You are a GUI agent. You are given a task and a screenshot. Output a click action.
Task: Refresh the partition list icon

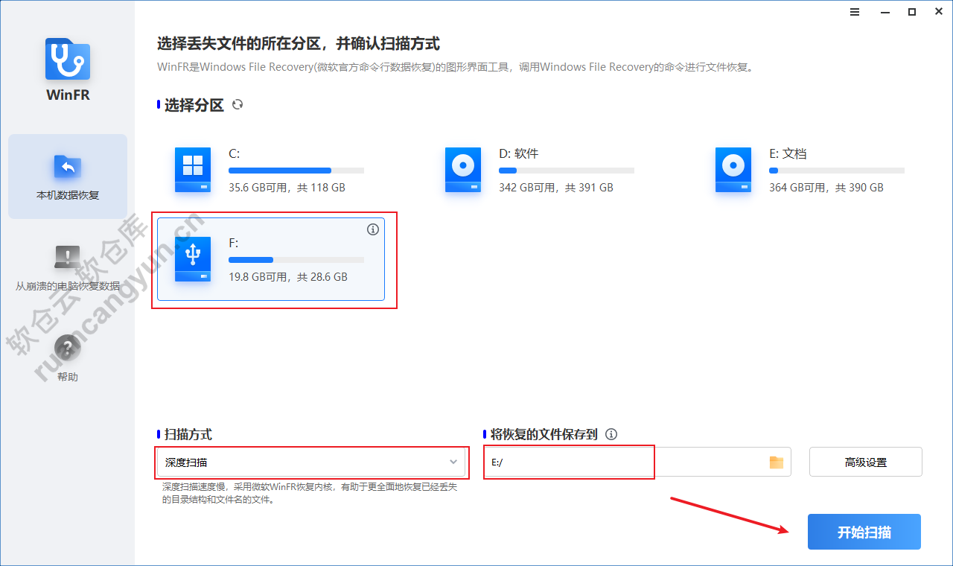[238, 105]
